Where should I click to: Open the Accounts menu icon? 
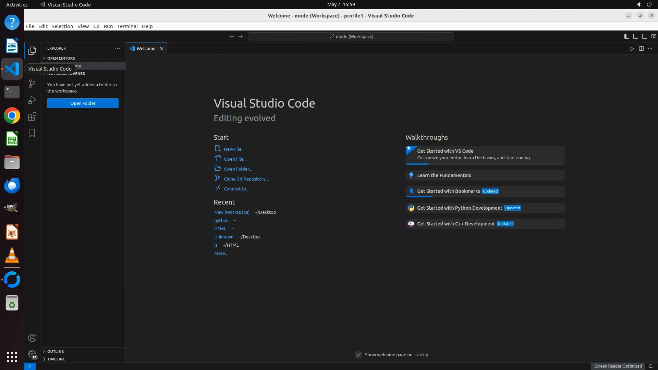[32, 338]
